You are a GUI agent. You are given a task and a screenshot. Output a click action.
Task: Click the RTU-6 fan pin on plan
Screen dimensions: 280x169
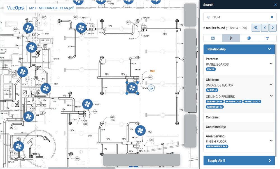(x=140, y=130)
